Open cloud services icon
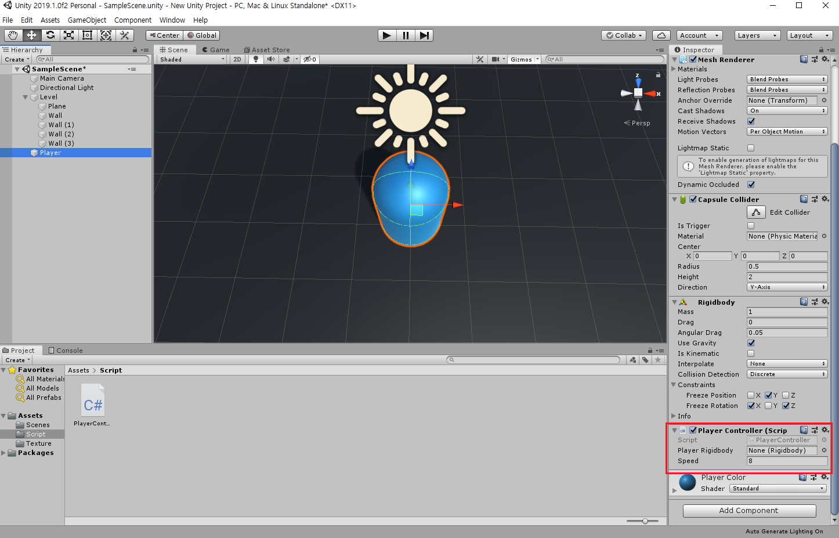The width and height of the screenshot is (839, 538). pos(661,35)
